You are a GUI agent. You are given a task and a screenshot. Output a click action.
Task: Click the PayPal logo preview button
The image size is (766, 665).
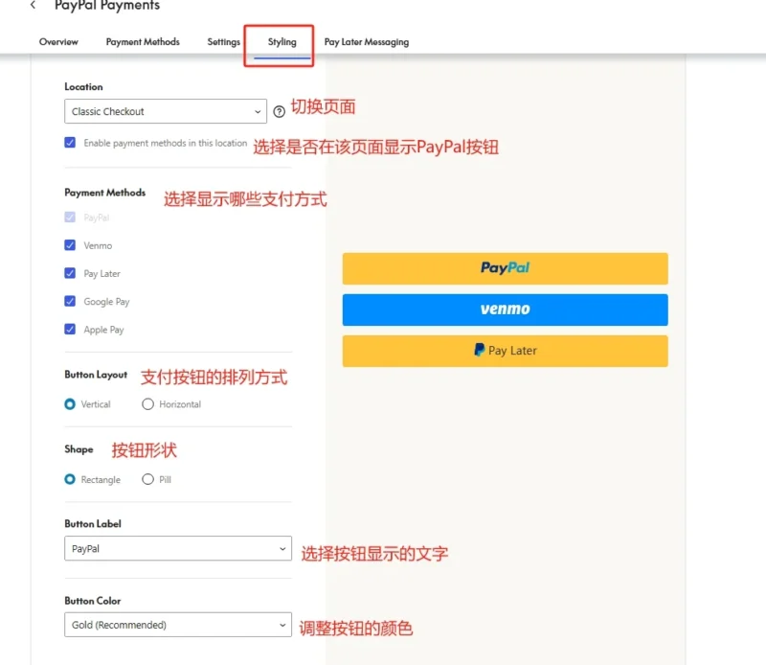click(505, 268)
